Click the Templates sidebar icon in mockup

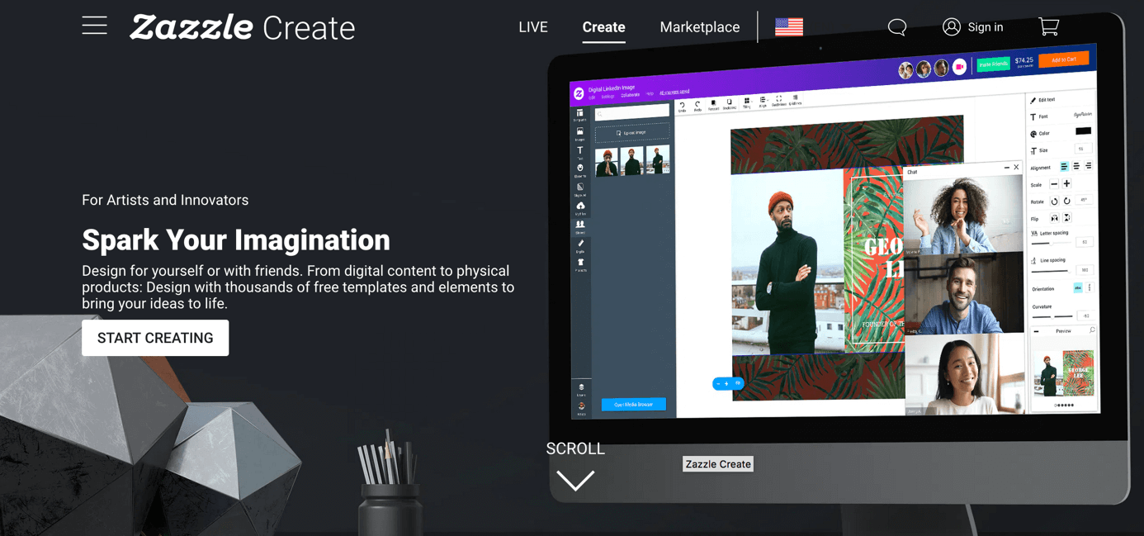click(x=579, y=113)
